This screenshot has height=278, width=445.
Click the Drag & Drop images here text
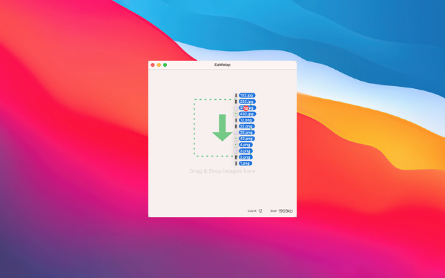pyautogui.click(x=222, y=171)
